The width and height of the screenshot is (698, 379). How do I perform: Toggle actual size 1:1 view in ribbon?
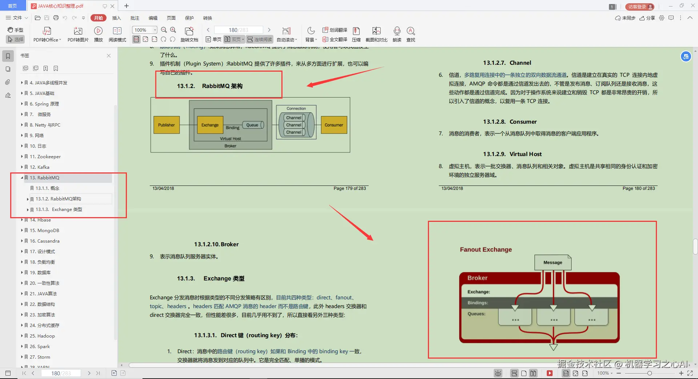[x=136, y=39]
